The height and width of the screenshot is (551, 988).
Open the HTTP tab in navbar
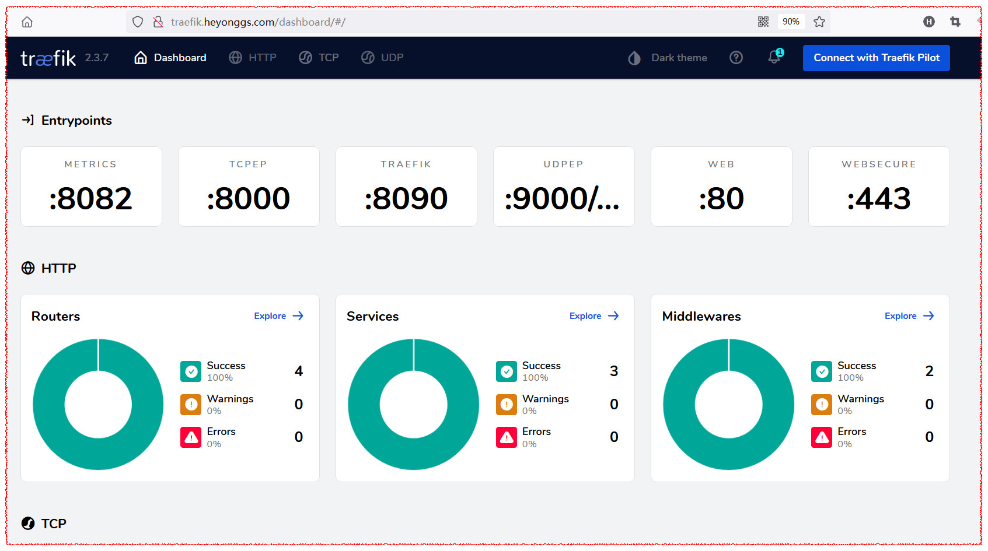[x=253, y=58]
